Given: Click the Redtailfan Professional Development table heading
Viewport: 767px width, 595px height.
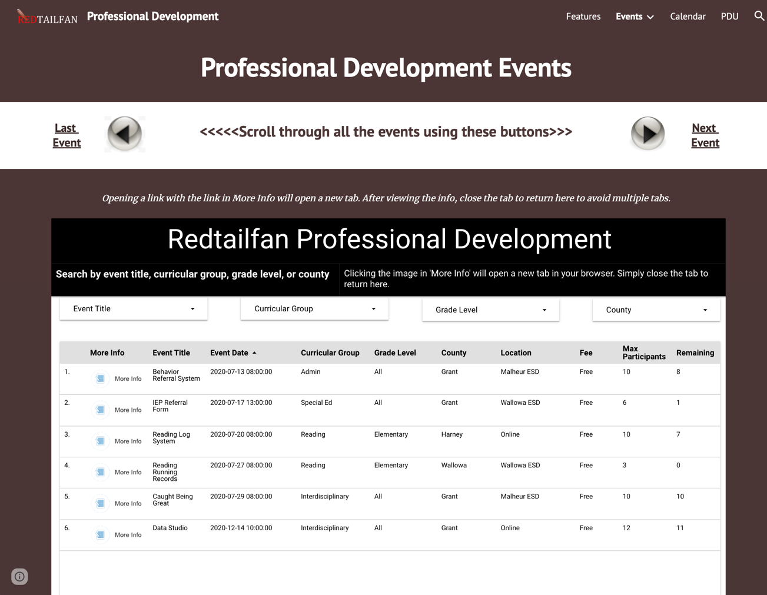Looking at the screenshot, I should pyautogui.click(x=389, y=239).
